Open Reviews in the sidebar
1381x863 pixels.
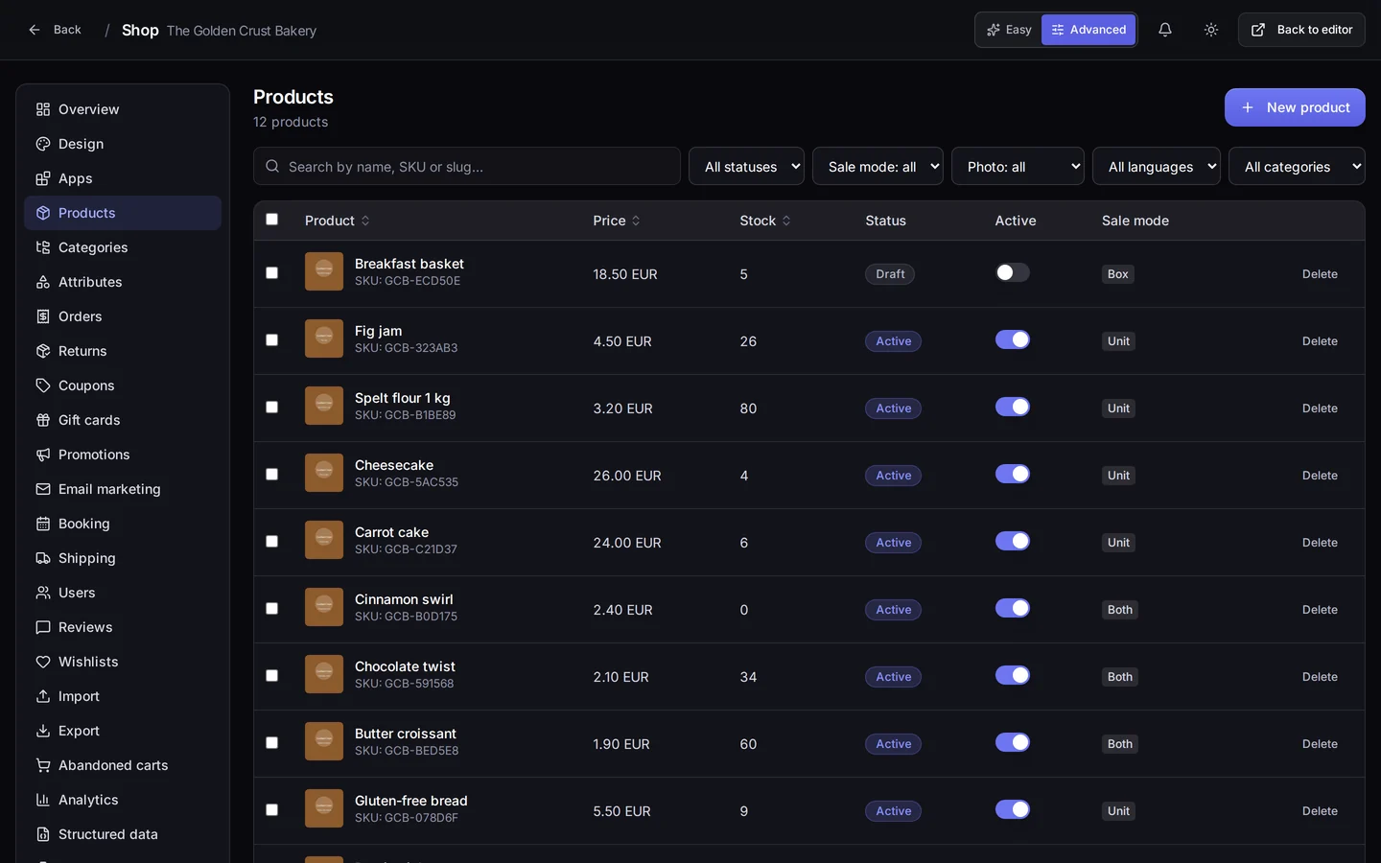[x=123, y=627]
